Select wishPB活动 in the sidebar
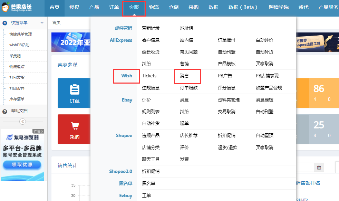 pos(19,45)
